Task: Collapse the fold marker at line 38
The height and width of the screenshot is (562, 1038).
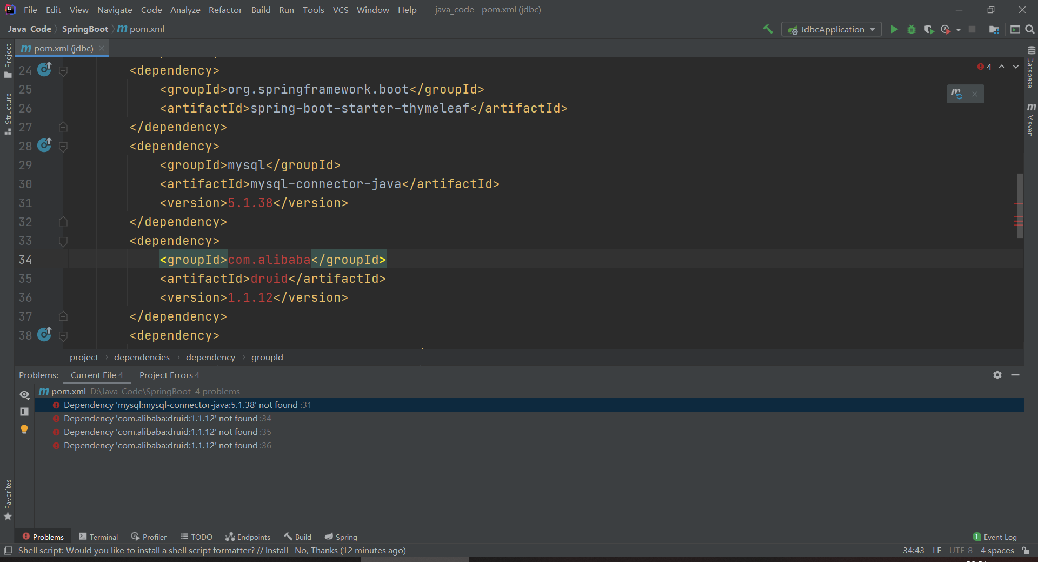Action: (63, 335)
